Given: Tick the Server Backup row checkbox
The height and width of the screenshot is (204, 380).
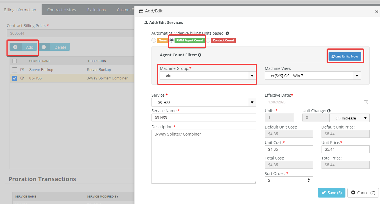Looking at the screenshot, I should click(15, 70).
